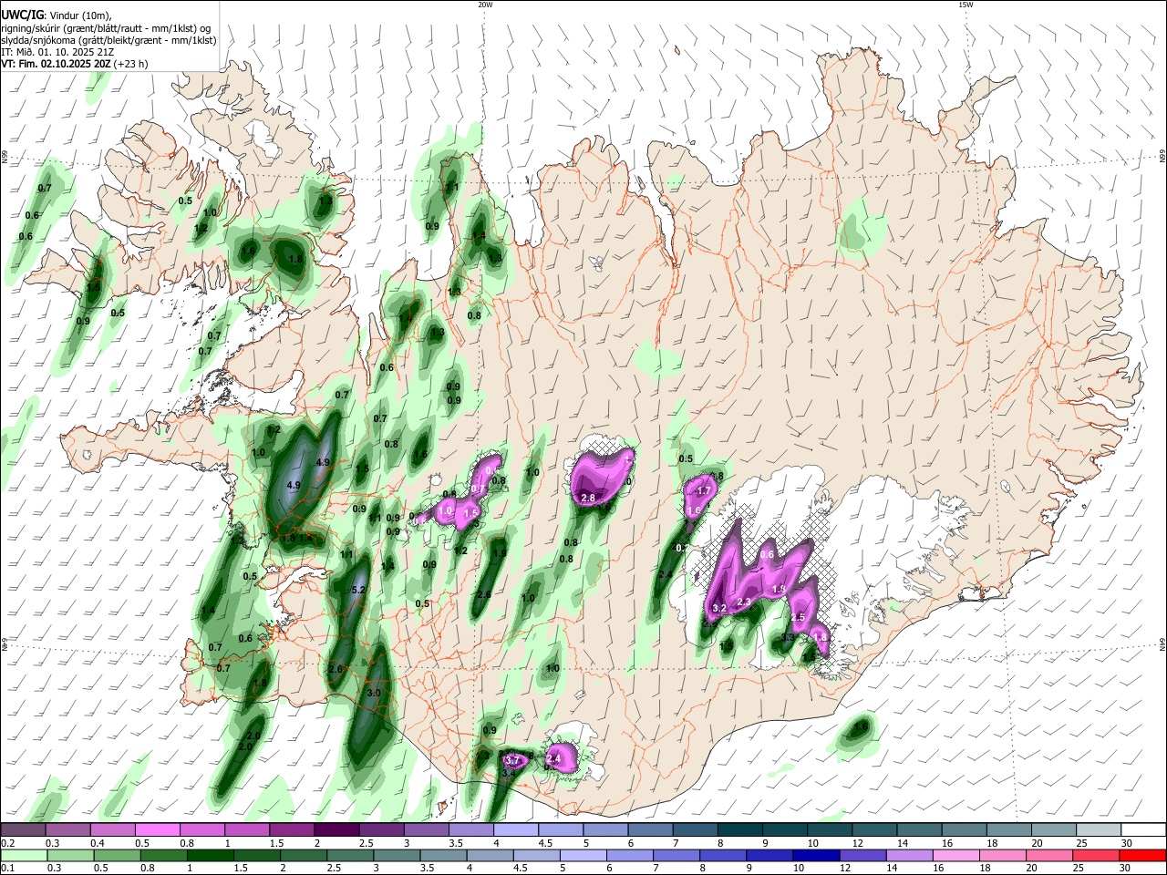Click the UWC/IG title text in the header
Screen dimensions: 1167x875
pyautogui.click(x=21, y=15)
